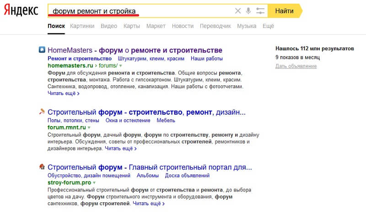Open the Музыка tab
The width and height of the screenshot is (366, 212).
pyautogui.click(x=247, y=26)
